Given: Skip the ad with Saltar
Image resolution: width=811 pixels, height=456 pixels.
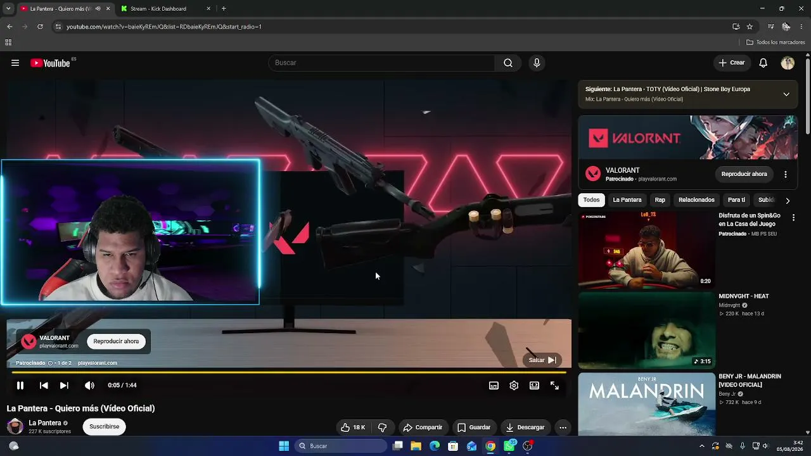Looking at the screenshot, I should click(x=542, y=360).
